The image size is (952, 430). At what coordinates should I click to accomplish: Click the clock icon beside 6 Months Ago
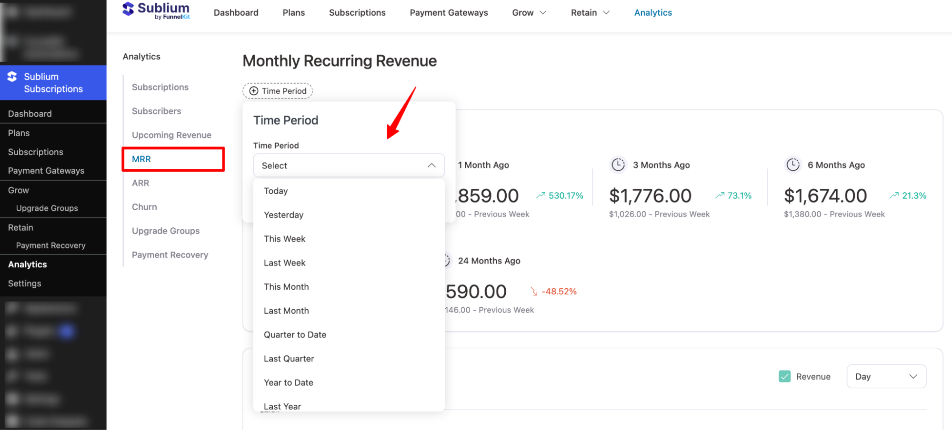coord(792,164)
